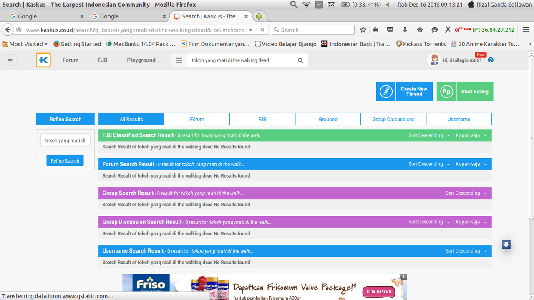The height and width of the screenshot is (300, 534).
Task: Click the chat bubble icon in the Firefox toolbar
Action: (x=434, y=30)
